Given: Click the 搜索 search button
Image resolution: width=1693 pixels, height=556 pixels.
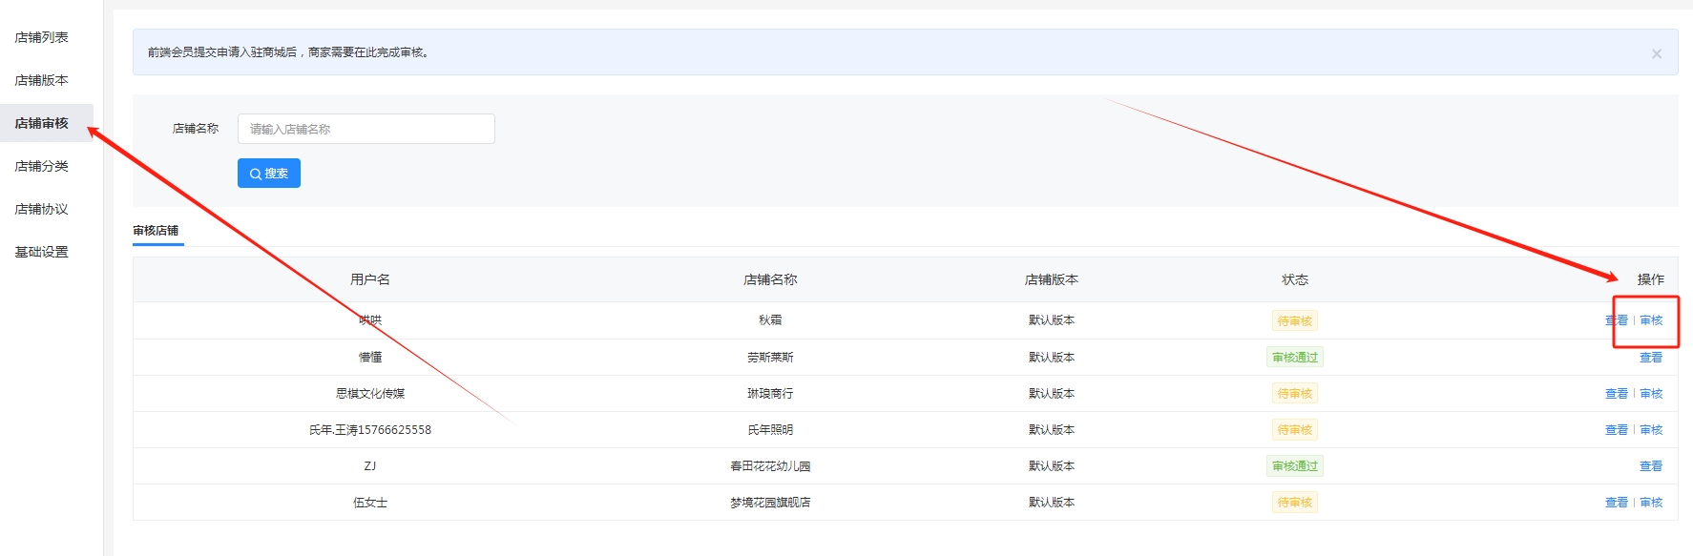Looking at the screenshot, I should (x=268, y=174).
